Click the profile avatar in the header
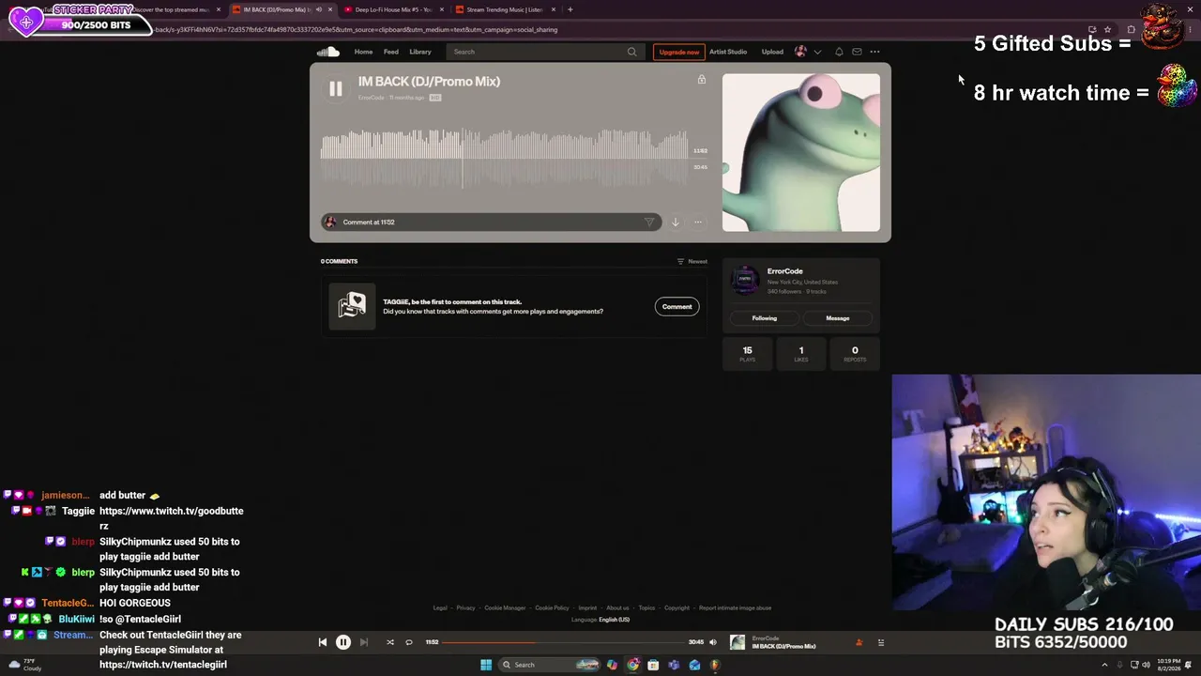Screen dimensions: 1201x676 800,52
